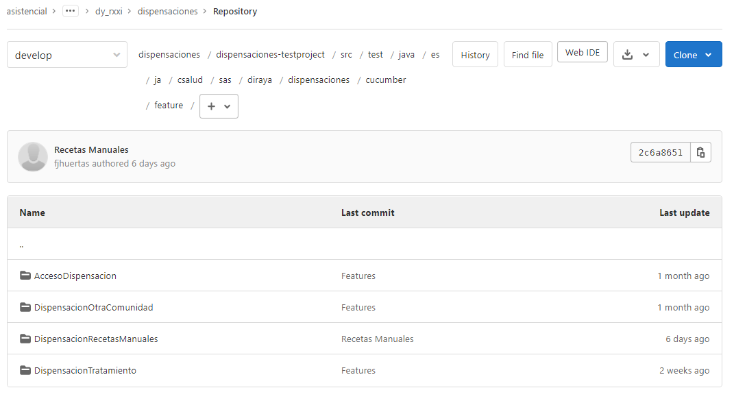Open the add file dropdown chevron
Screen dimensions: 734x401
[228, 106]
